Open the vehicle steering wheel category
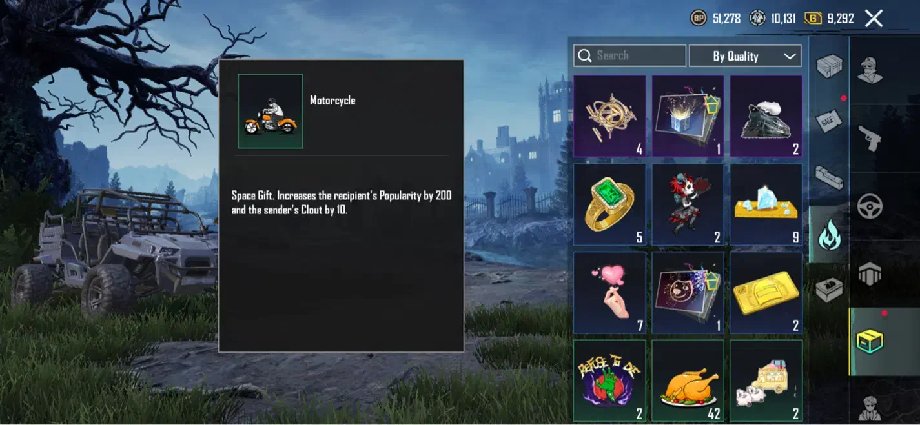Screen dimensions: 920x425 point(870,206)
